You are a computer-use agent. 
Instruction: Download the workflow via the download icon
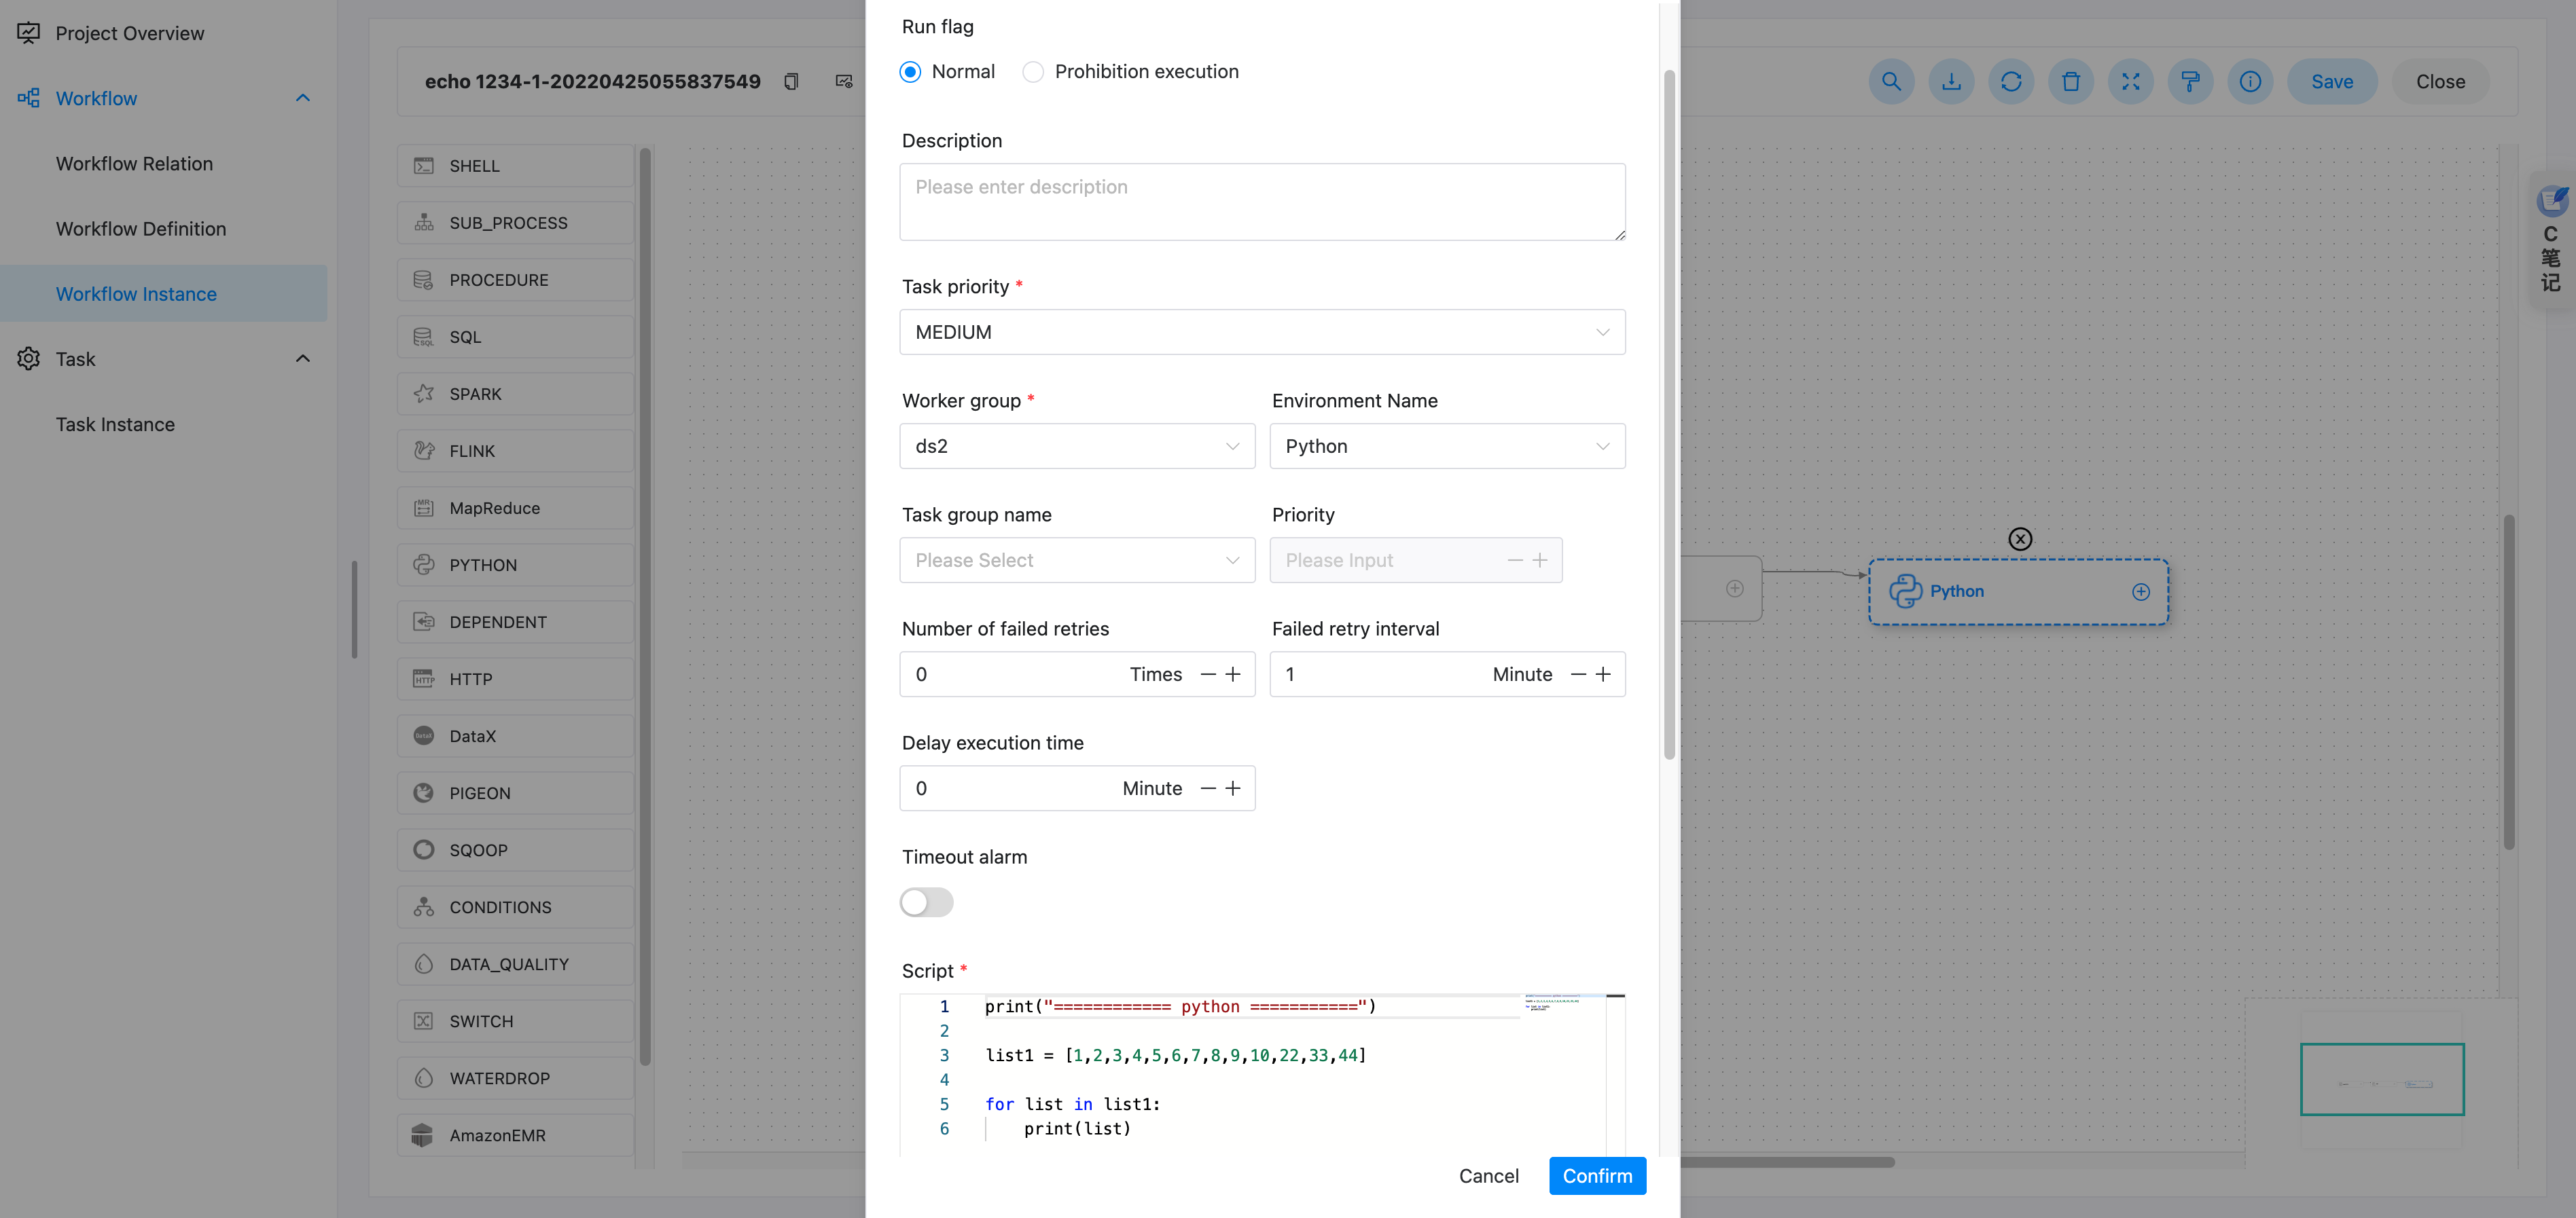pos(1951,81)
